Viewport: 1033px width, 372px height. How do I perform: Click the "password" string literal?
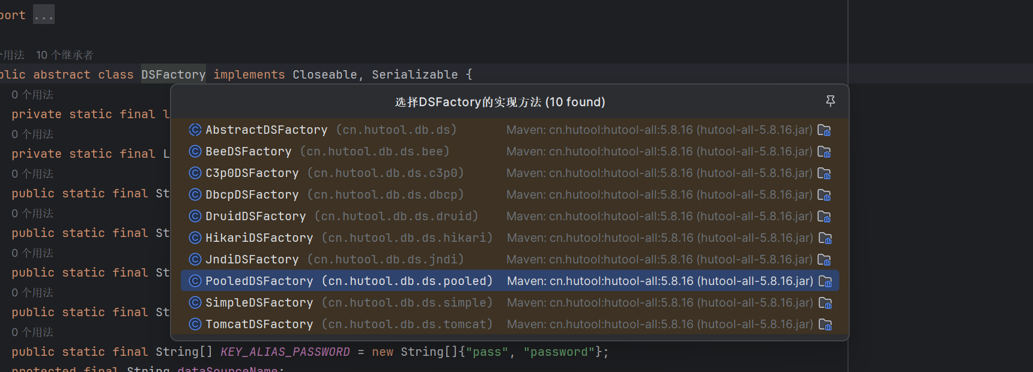tap(559, 352)
